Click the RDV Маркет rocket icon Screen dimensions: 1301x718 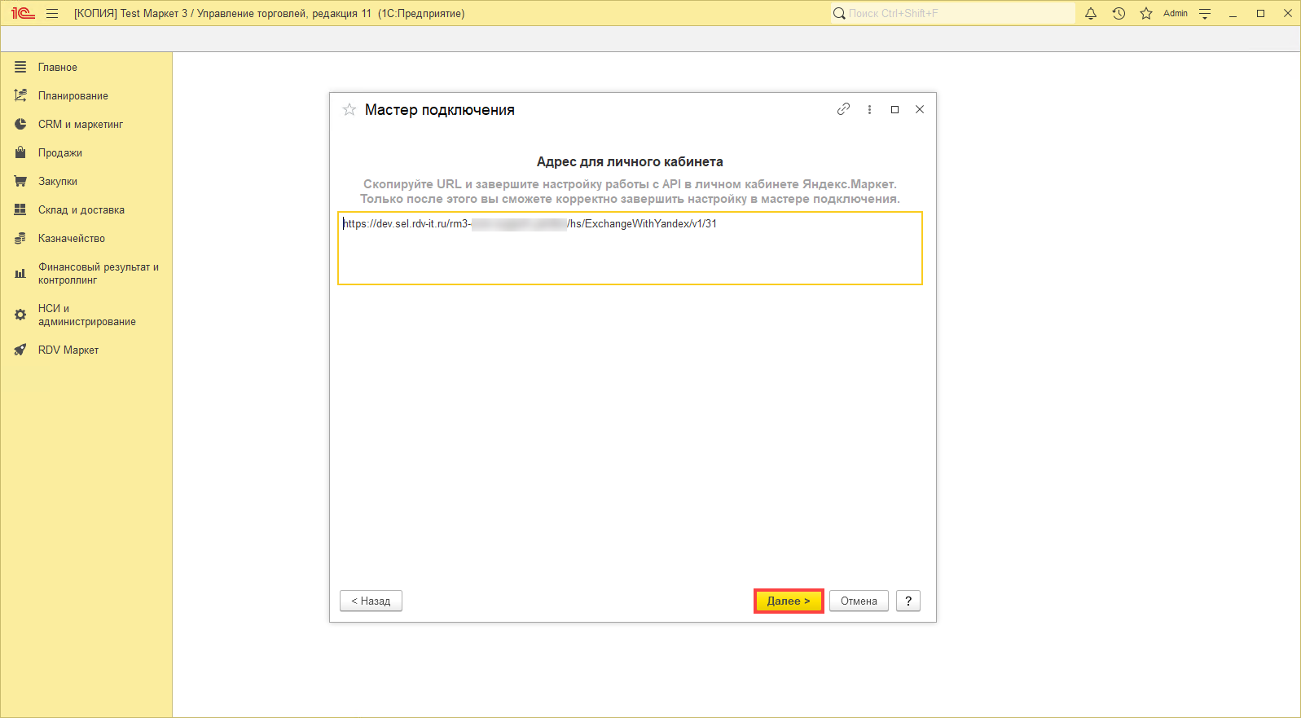tap(20, 350)
